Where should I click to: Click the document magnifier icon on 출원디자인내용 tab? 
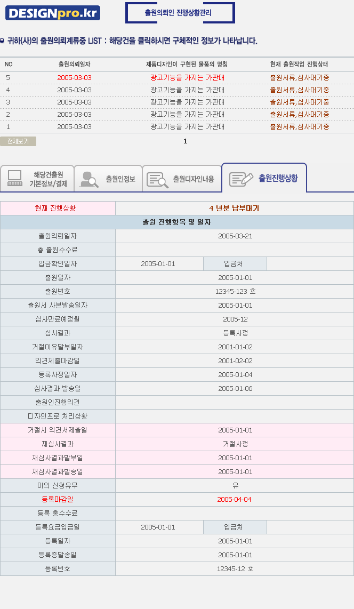click(x=157, y=180)
